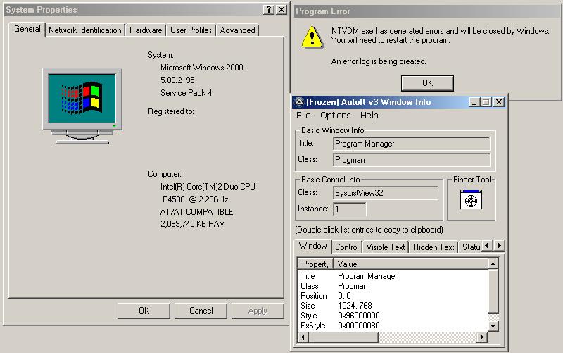Click the window Title field showing Program Manager

(x=412, y=144)
